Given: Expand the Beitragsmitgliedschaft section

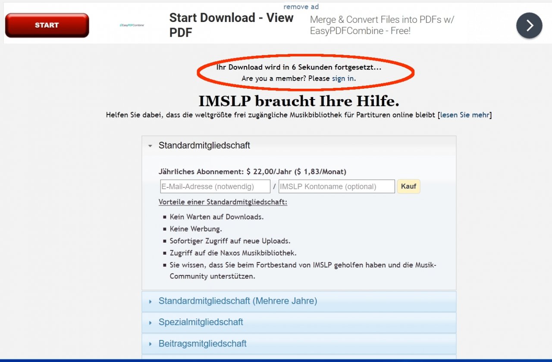Looking at the screenshot, I should [299, 344].
